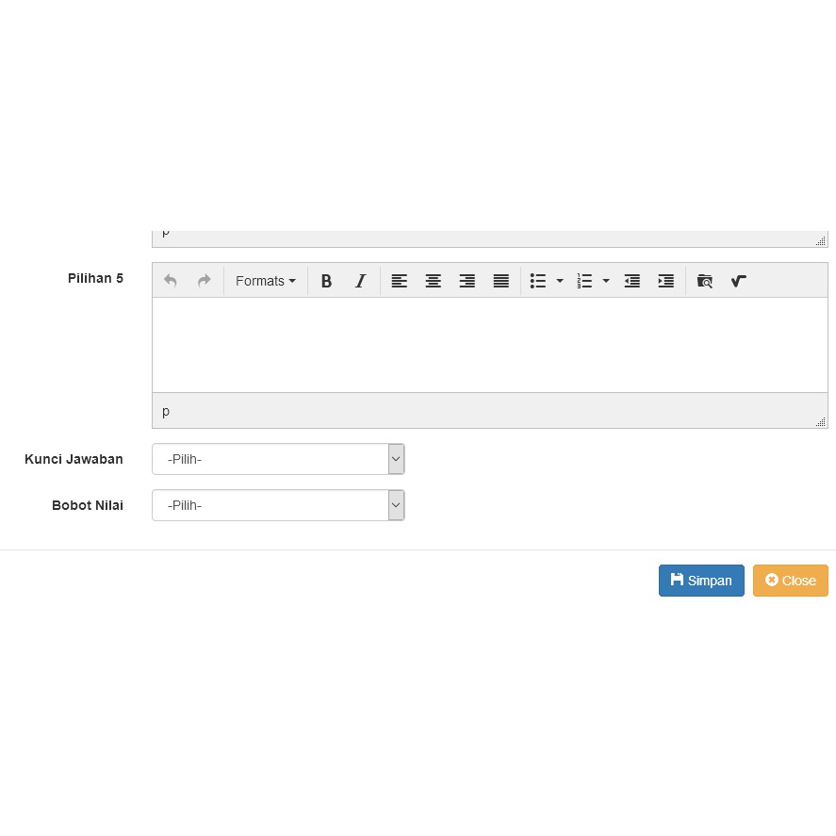Open the file manager browse icon
Viewport: 836px width, 836px height.
point(705,281)
